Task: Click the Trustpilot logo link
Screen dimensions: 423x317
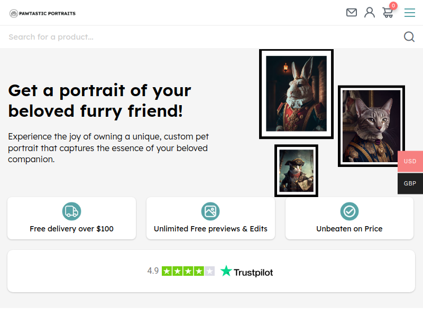Action: (x=247, y=272)
